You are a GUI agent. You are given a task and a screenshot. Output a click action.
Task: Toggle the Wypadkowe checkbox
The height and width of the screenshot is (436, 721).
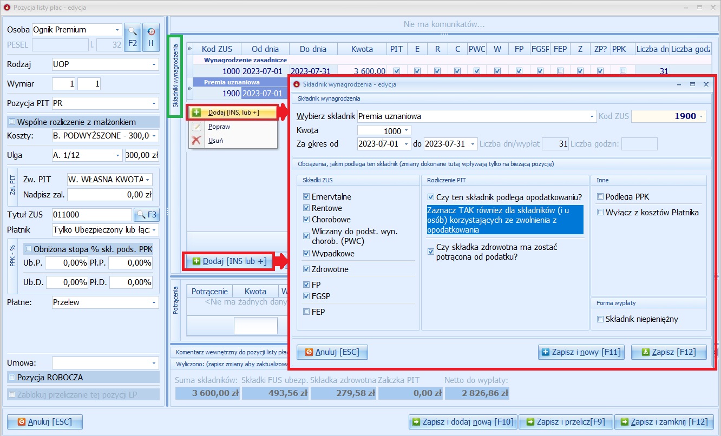(x=306, y=253)
